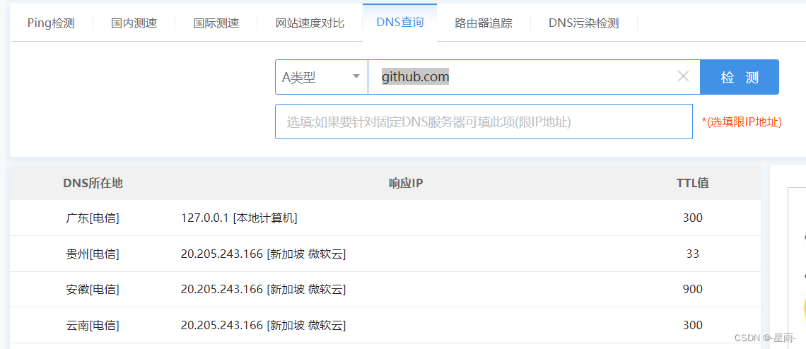Select the DNS查询 tab

399,22
